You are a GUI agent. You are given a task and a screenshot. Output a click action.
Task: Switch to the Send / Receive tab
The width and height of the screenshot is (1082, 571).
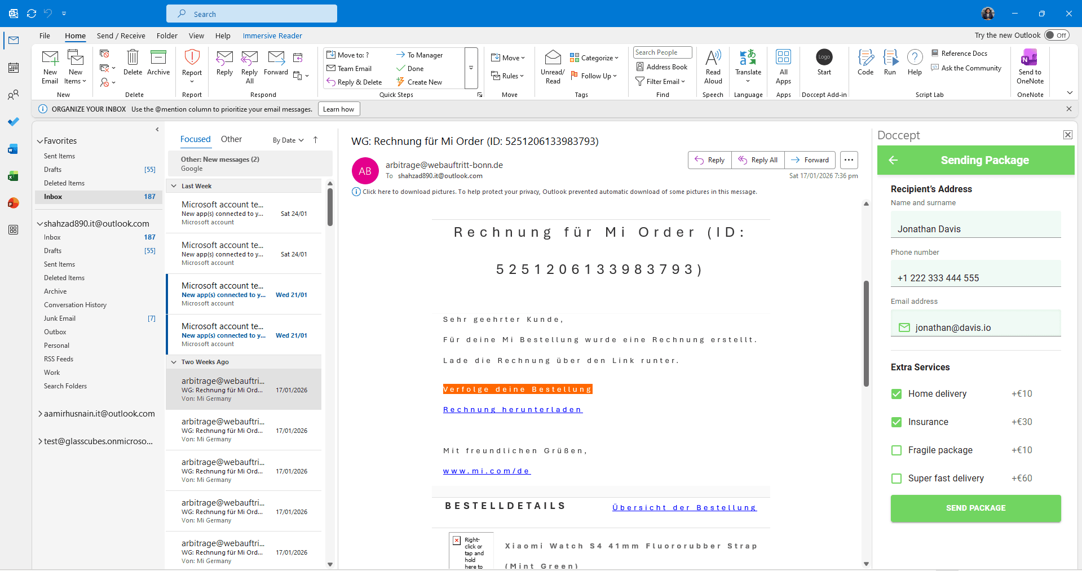point(121,36)
